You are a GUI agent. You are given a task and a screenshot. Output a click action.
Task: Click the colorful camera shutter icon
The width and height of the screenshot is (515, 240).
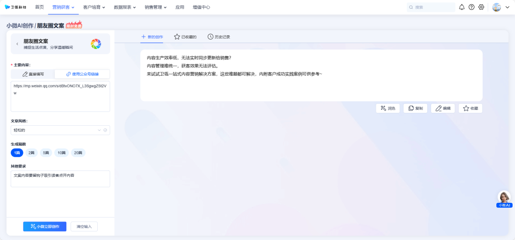(96, 44)
